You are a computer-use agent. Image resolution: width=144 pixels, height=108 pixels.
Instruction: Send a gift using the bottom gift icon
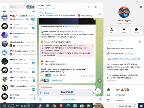pos(100,100)
